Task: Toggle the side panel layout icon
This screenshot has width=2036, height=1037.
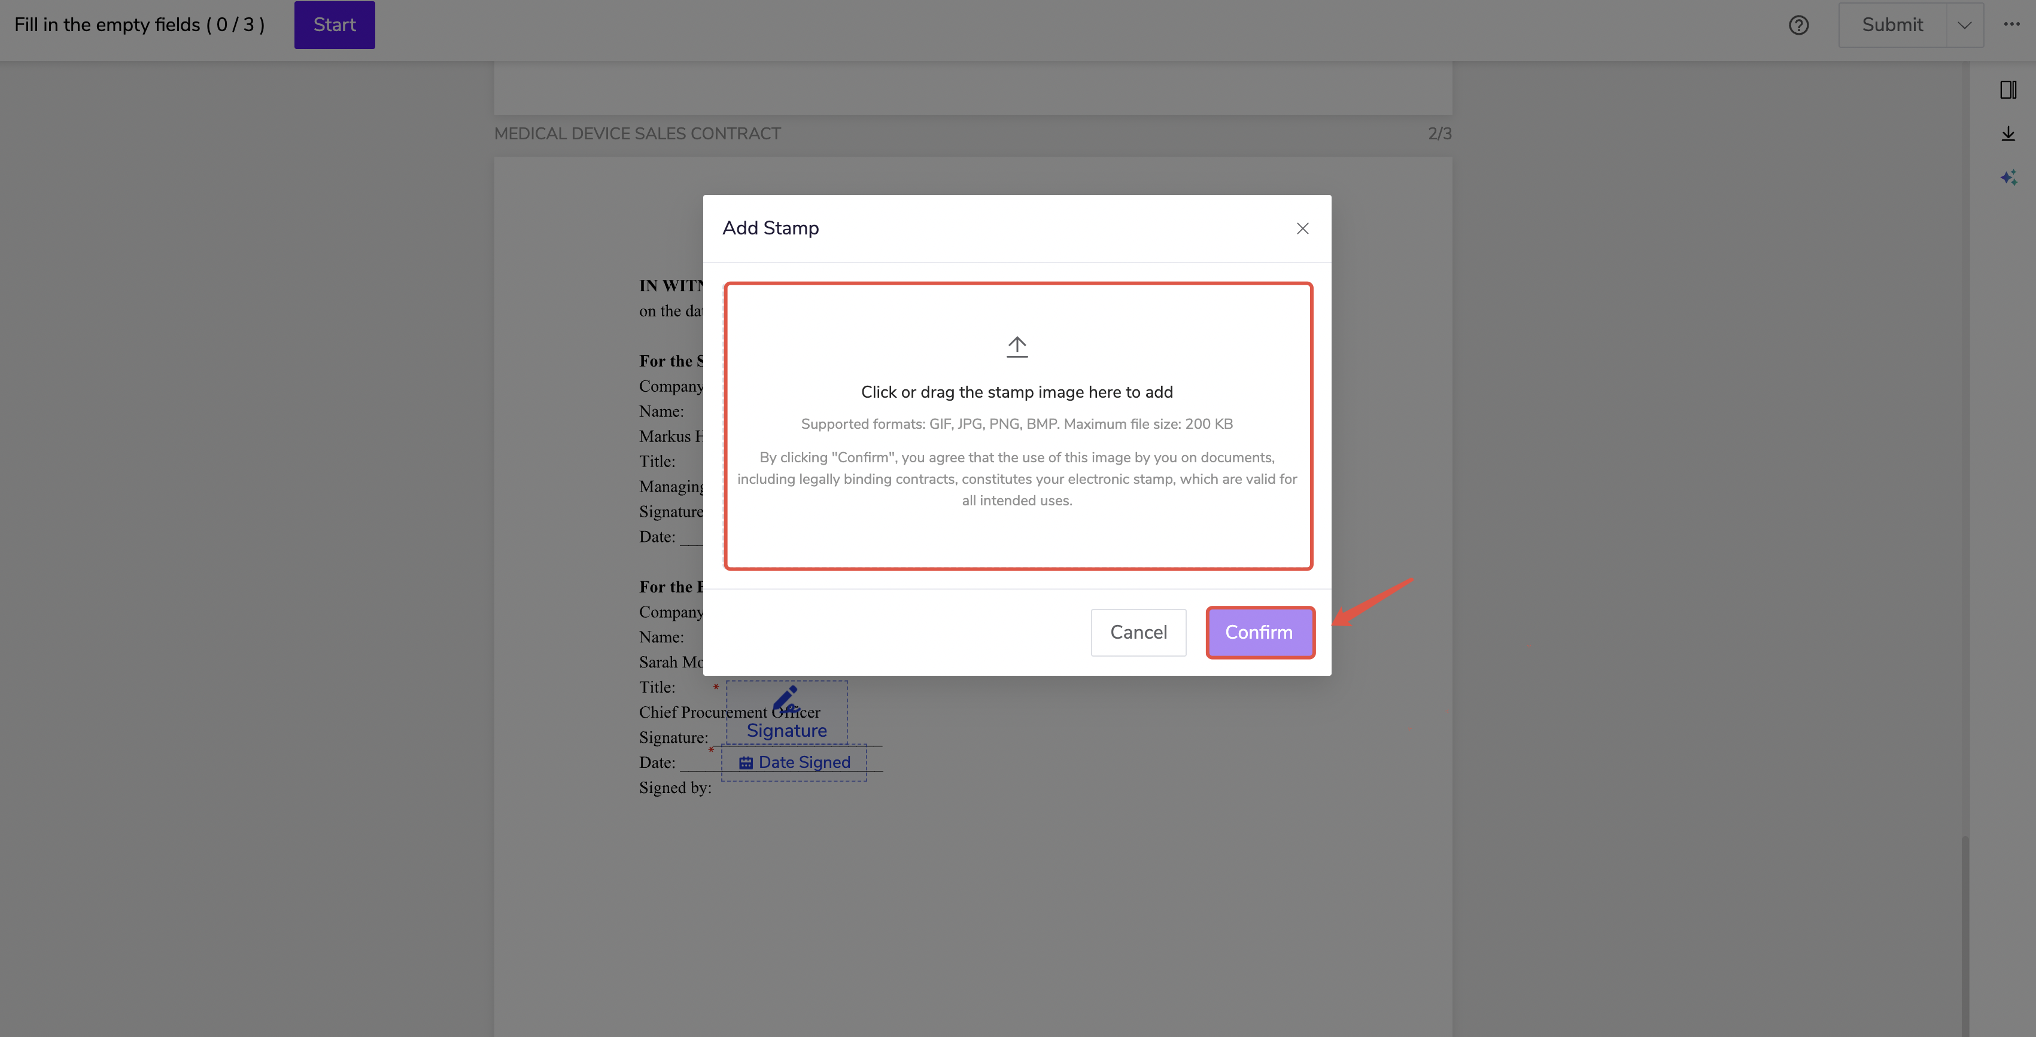Action: (2007, 90)
